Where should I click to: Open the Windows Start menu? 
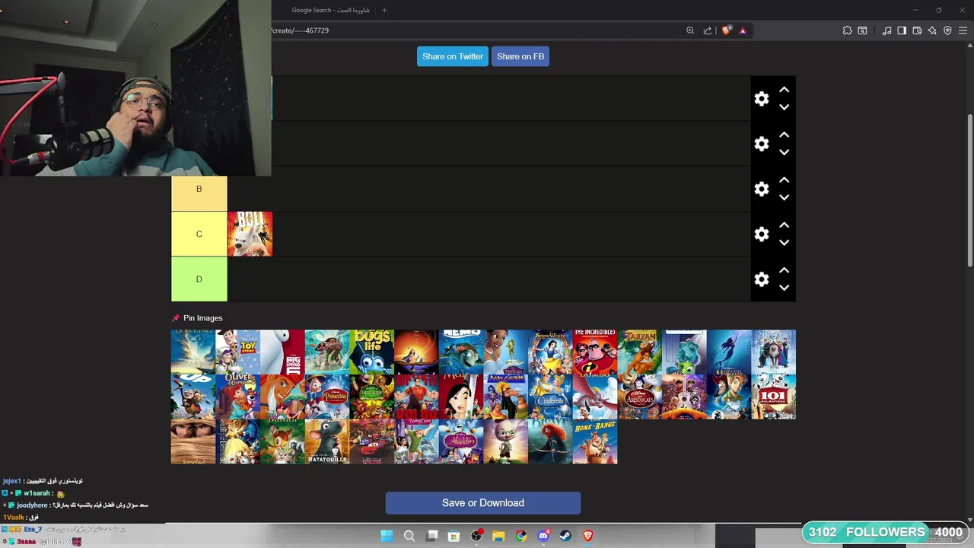(387, 536)
